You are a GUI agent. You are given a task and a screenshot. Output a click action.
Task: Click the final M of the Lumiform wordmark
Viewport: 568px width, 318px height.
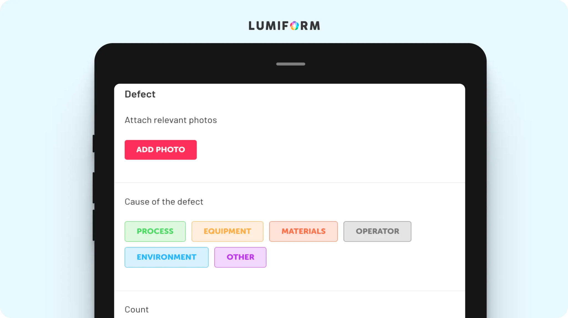(315, 26)
